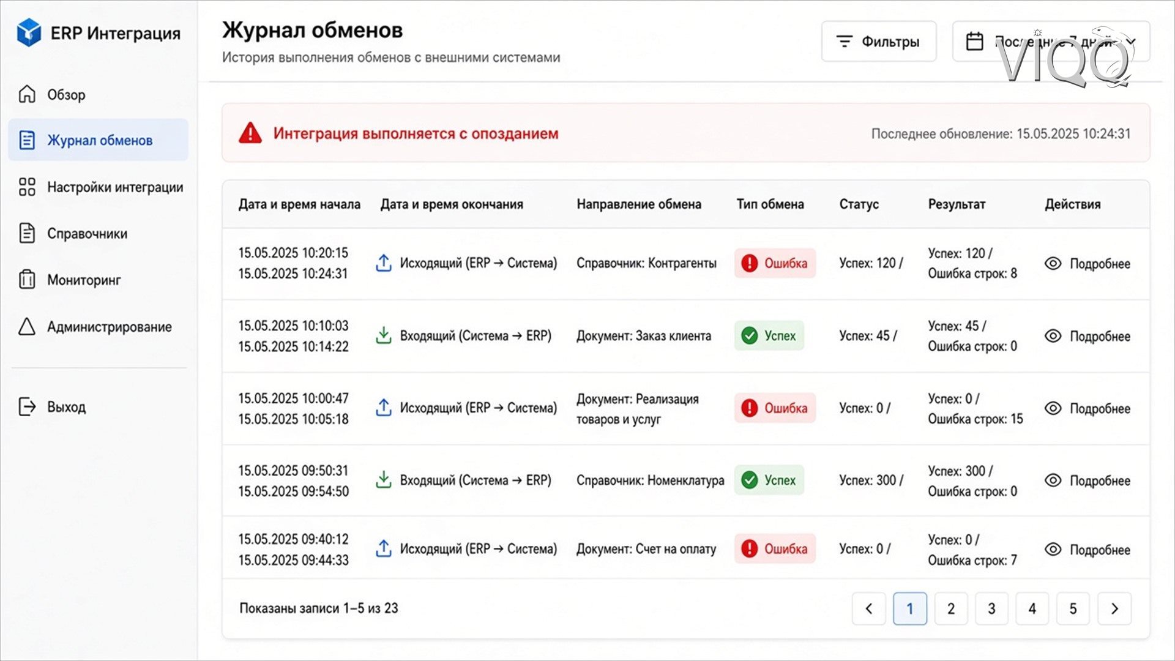The width and height of the screenshot is (1175, 661).
Task: Open the Фильтры button
Action: (879, 42)
